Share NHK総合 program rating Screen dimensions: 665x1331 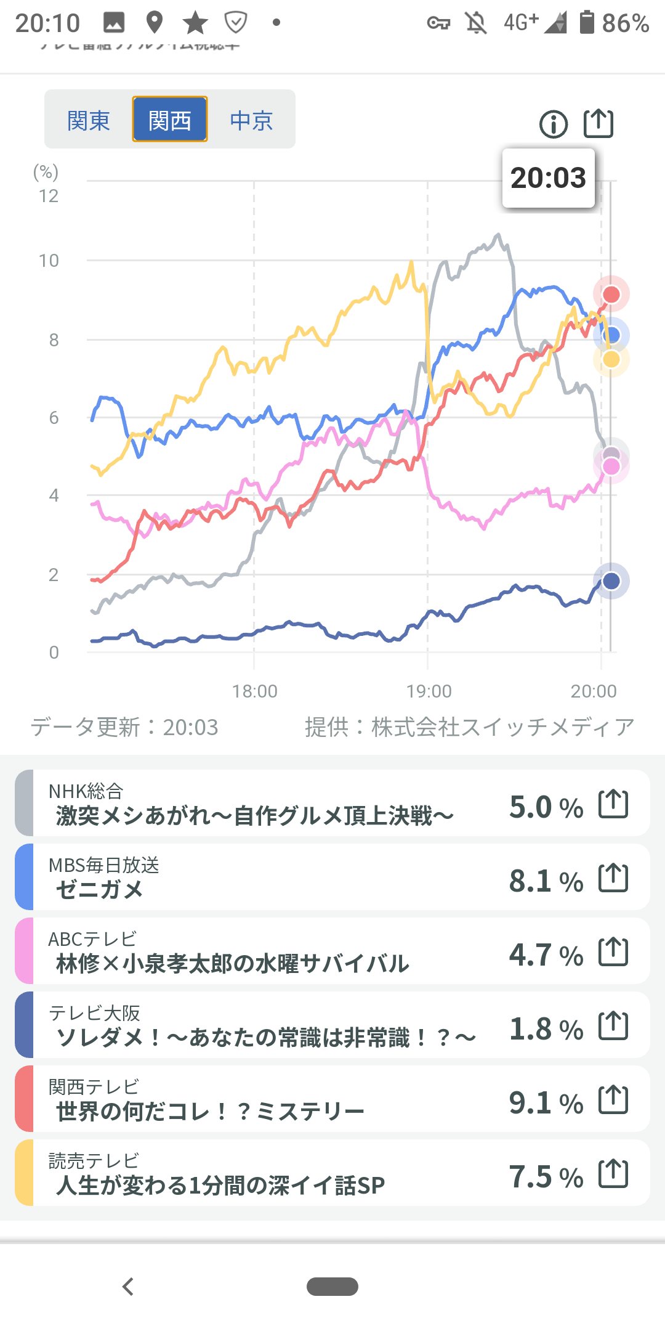click(613, 804)
